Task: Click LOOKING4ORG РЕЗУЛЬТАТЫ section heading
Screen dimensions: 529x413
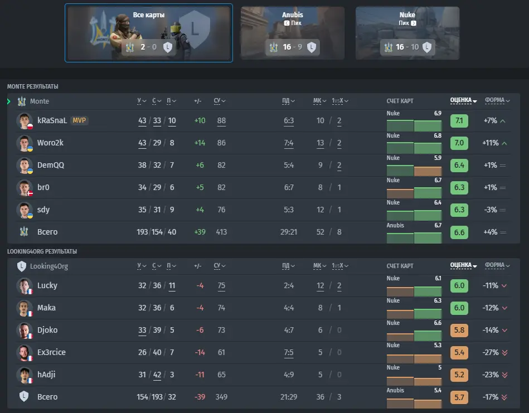Action: [x=42, y=251]
